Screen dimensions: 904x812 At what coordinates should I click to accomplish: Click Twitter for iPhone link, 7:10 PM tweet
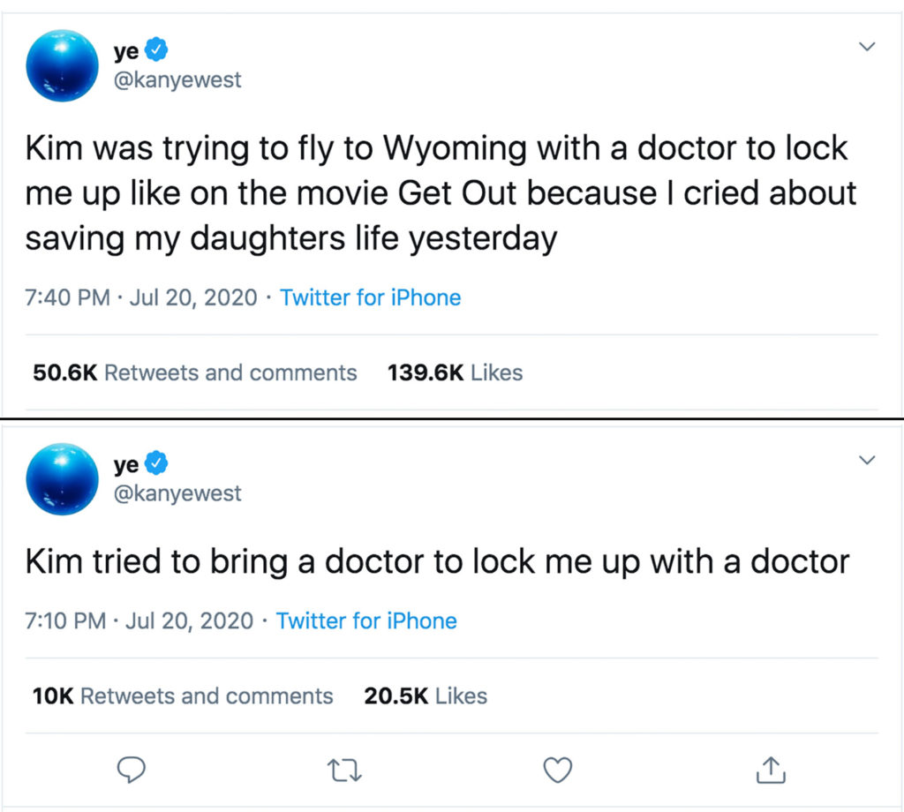point(366,620)
